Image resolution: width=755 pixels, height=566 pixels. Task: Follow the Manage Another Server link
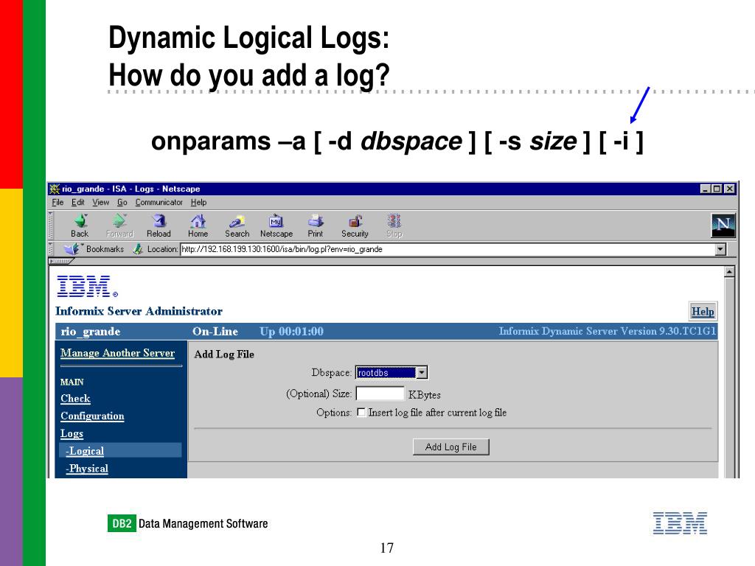tap(117, 353)
